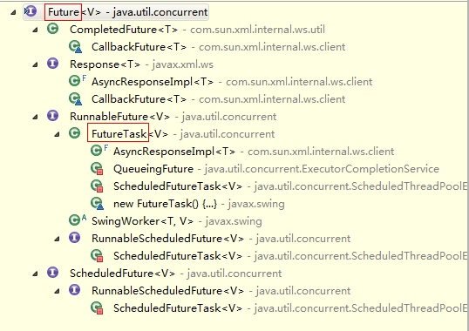This screenshot has height=331, width=469.
Task: Click the ScheduledFutureTask<V> icon directly beneath SwingWorker's RunnableScheduledFuture
Action: click(x=97, y=256)
